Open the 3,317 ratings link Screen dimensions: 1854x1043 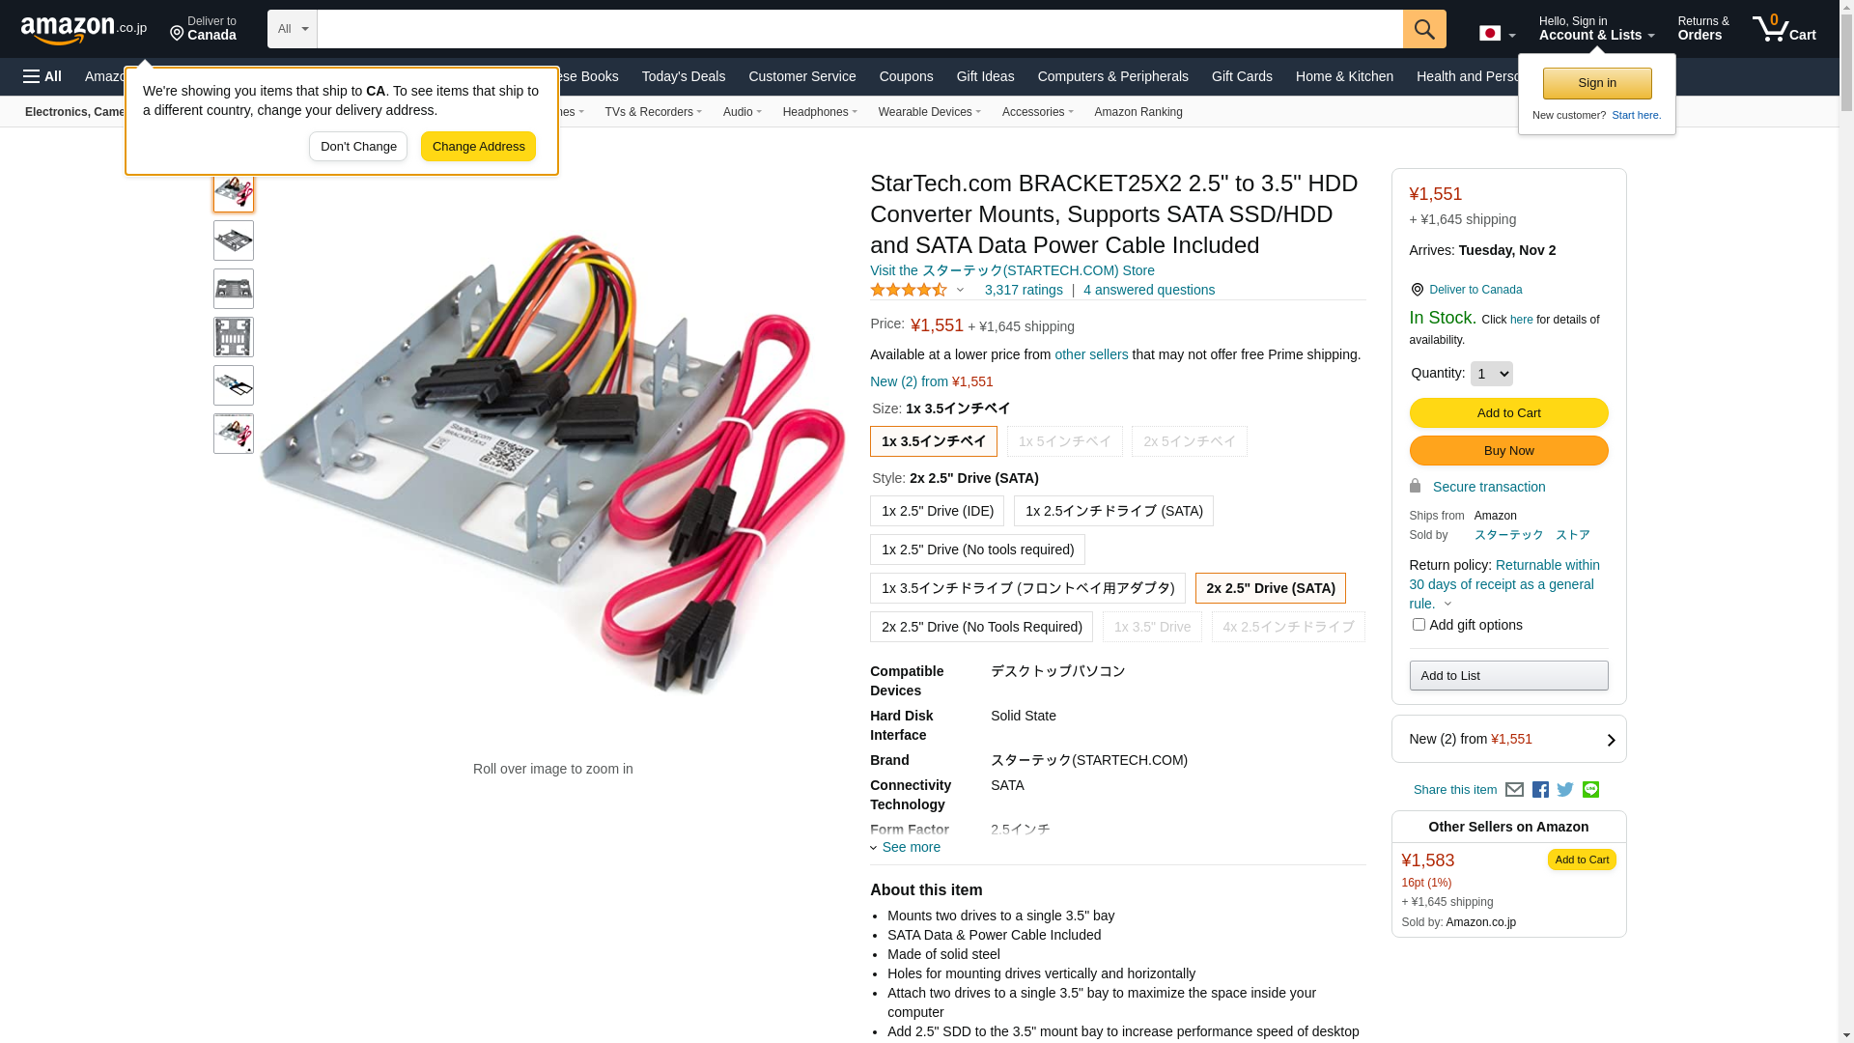(1024, 290)
